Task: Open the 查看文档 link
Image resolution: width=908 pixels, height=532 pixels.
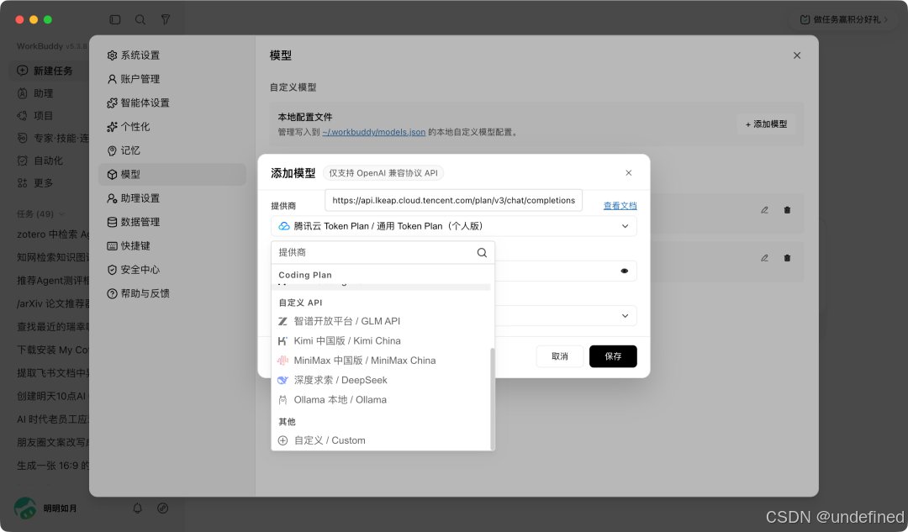Action: pos(620,206)
